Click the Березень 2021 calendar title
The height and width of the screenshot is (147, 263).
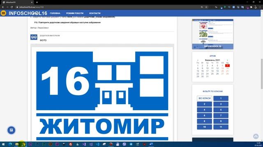212,60
